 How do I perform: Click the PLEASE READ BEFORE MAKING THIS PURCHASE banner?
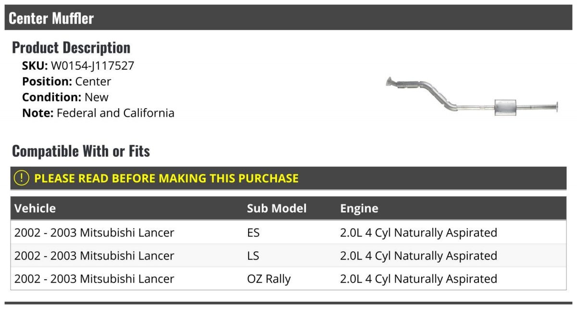click(288, 178)
